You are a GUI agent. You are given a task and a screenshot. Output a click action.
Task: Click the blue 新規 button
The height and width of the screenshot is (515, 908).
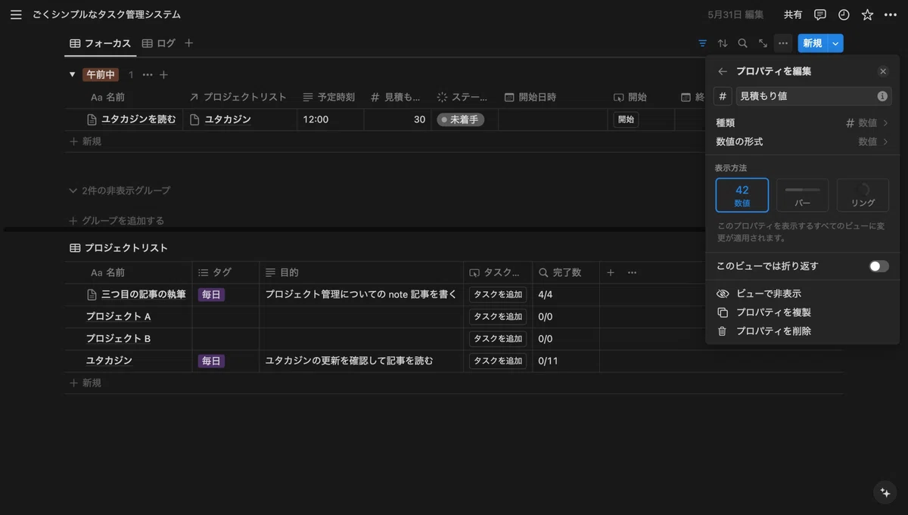(x=813, y=43)
